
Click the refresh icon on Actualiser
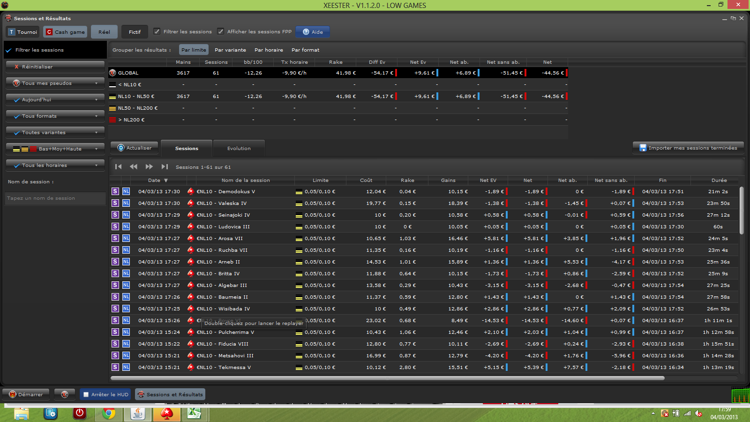coord(121,148)
